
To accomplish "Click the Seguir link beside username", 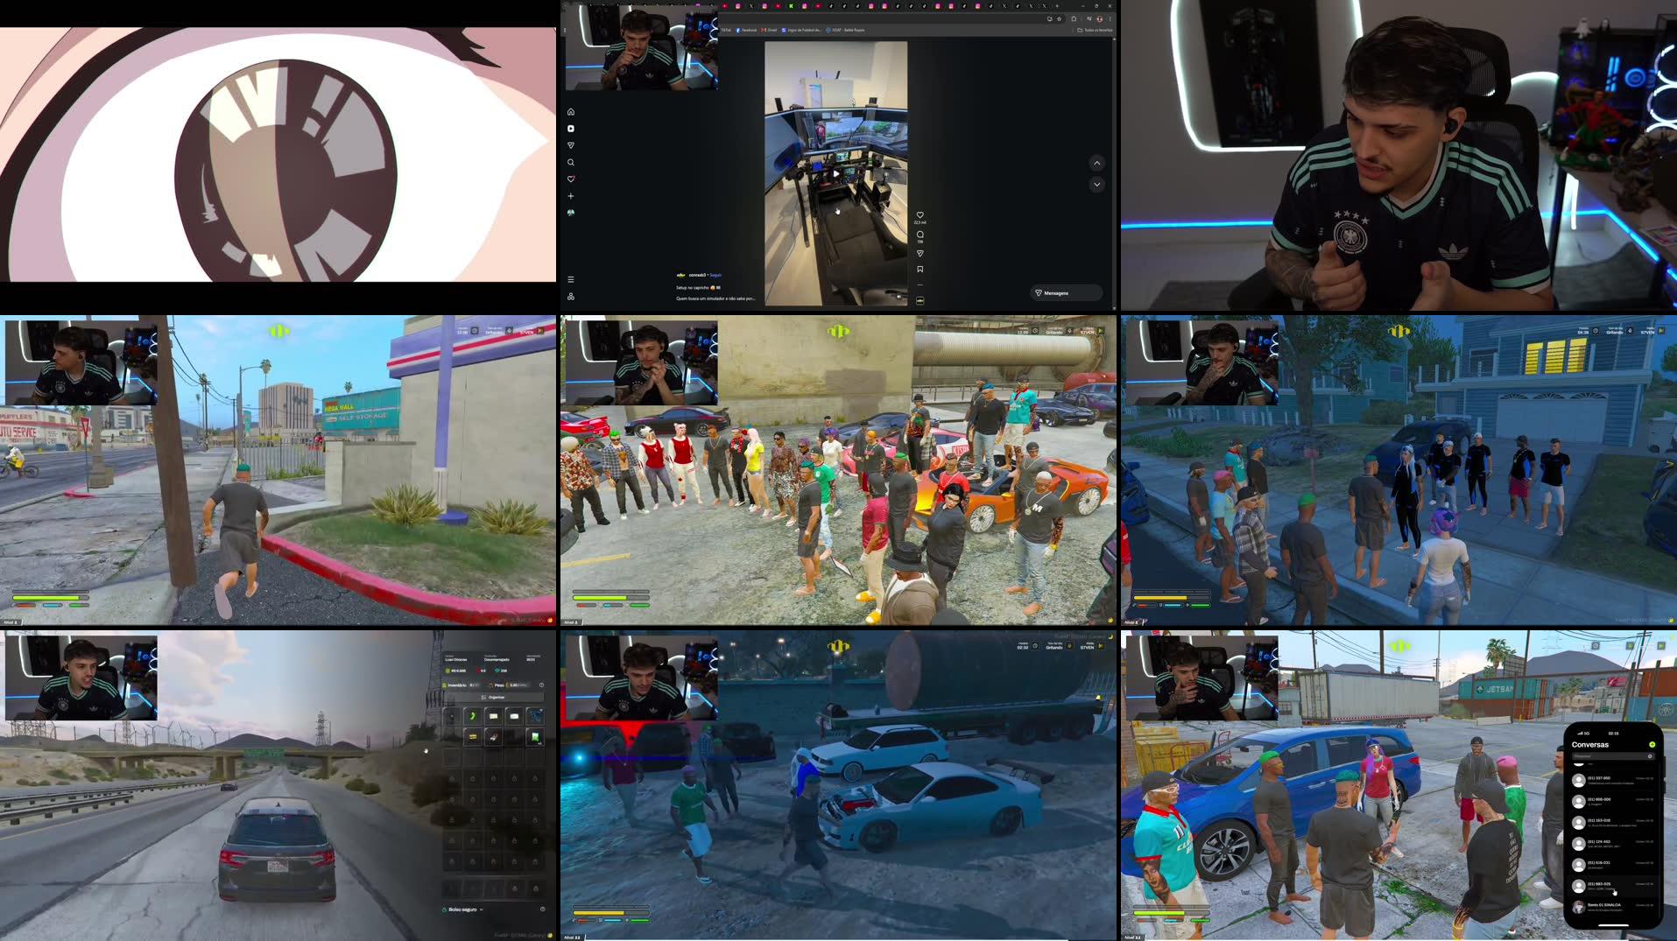I will 715,275.
